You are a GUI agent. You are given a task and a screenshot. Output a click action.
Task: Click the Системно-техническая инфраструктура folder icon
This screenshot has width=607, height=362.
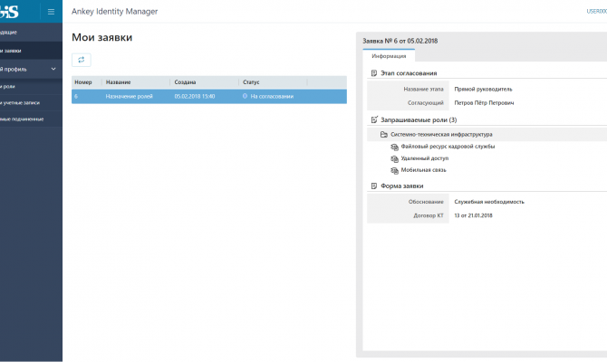(x=384, y=134)
